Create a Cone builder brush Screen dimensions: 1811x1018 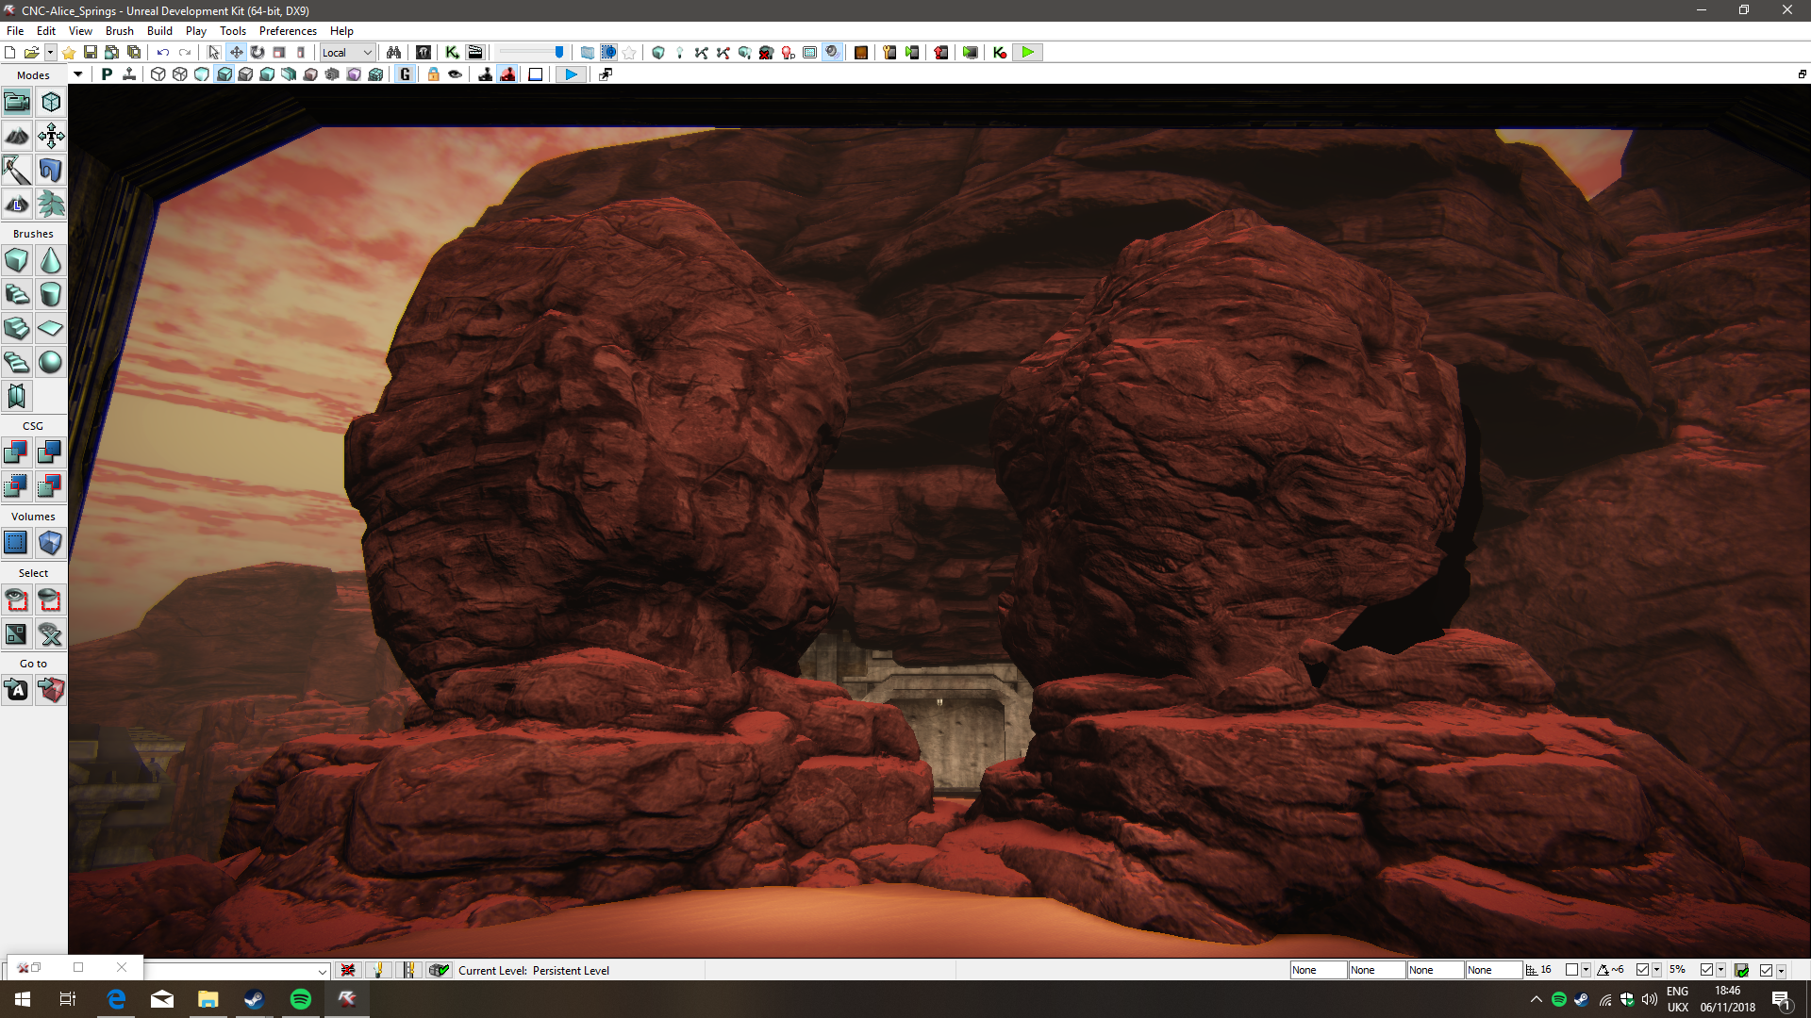[x=51, y=260]
